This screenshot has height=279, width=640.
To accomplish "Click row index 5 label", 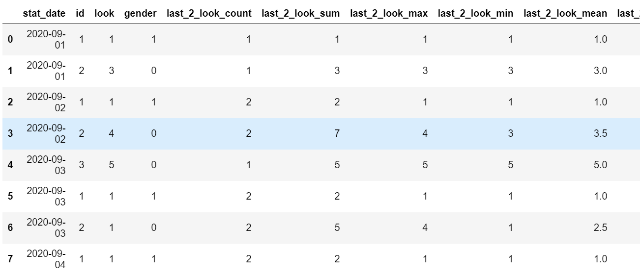I will (x=10, y=196).
